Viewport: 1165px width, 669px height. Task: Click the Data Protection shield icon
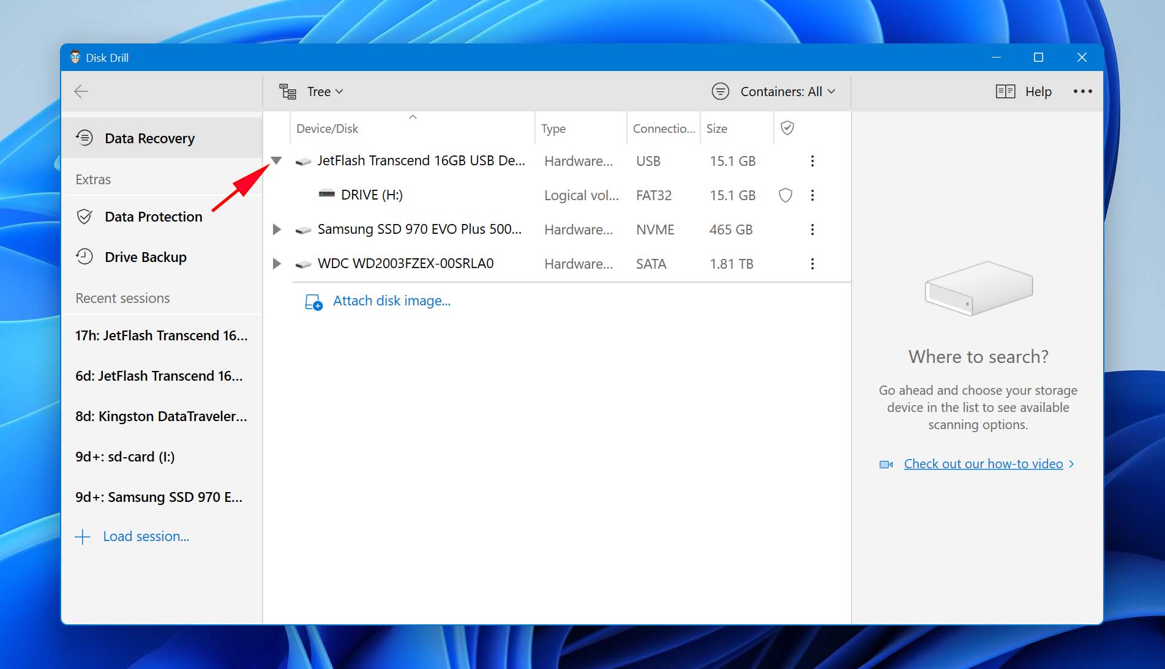(x=84, y=217)
